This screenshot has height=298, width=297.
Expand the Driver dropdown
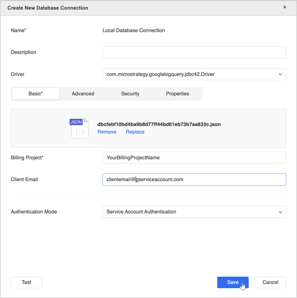(194, 74)
